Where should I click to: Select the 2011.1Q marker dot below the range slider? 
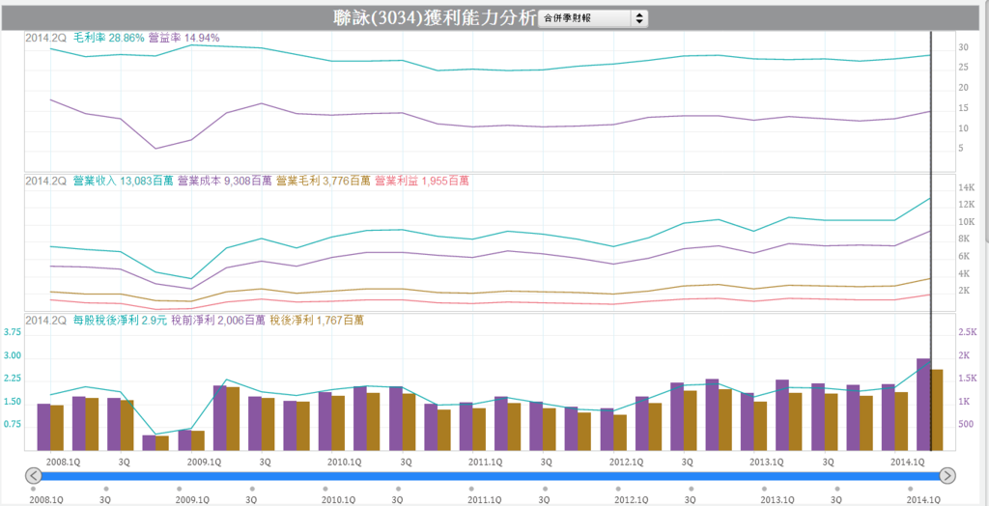pyautogui.click(x=471, y=489)
